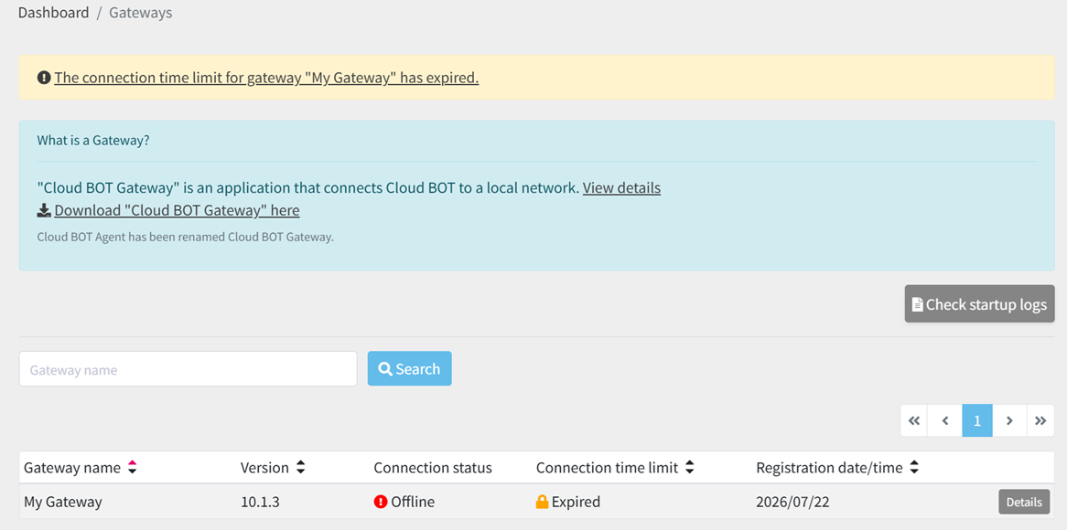This screenshot has width=1067, height=530.
Task: Open Details for My Gateway
Action: click(1024, 503)
